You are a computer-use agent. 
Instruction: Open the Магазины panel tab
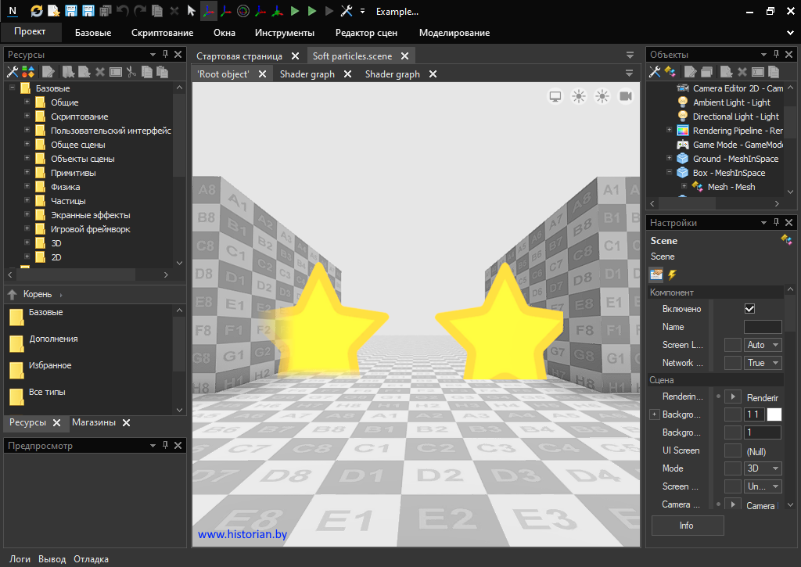click(x=94, y=422)
